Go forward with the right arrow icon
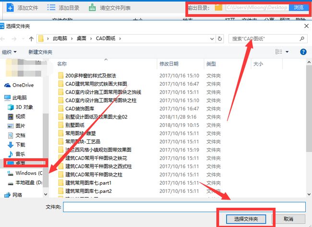 tap(14, 38)
